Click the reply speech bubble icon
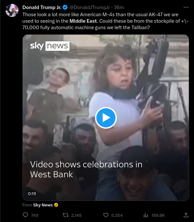194x222 pixels. click(26, 215)
